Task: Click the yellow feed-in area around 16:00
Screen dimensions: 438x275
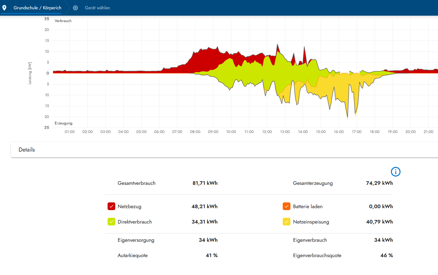Action: coord(339,90)
